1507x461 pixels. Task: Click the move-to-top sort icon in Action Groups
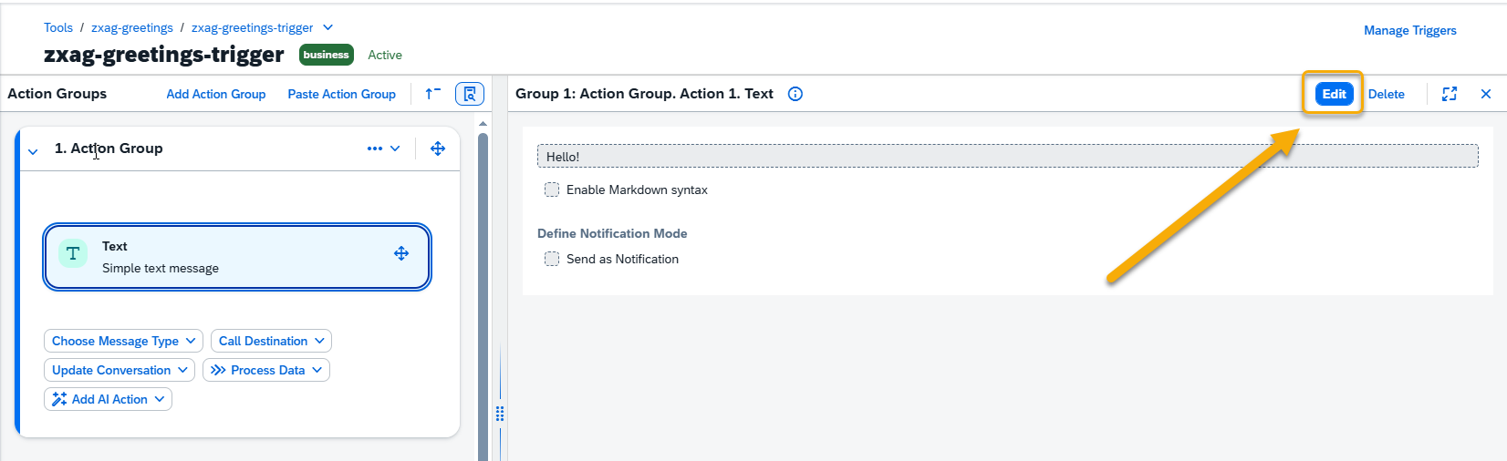433,94
